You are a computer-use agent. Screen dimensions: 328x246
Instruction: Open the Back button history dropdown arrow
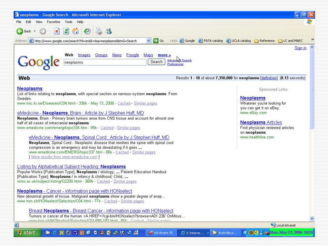[35, 31]
